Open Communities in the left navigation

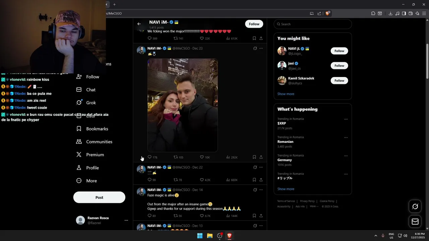(94, 142)
